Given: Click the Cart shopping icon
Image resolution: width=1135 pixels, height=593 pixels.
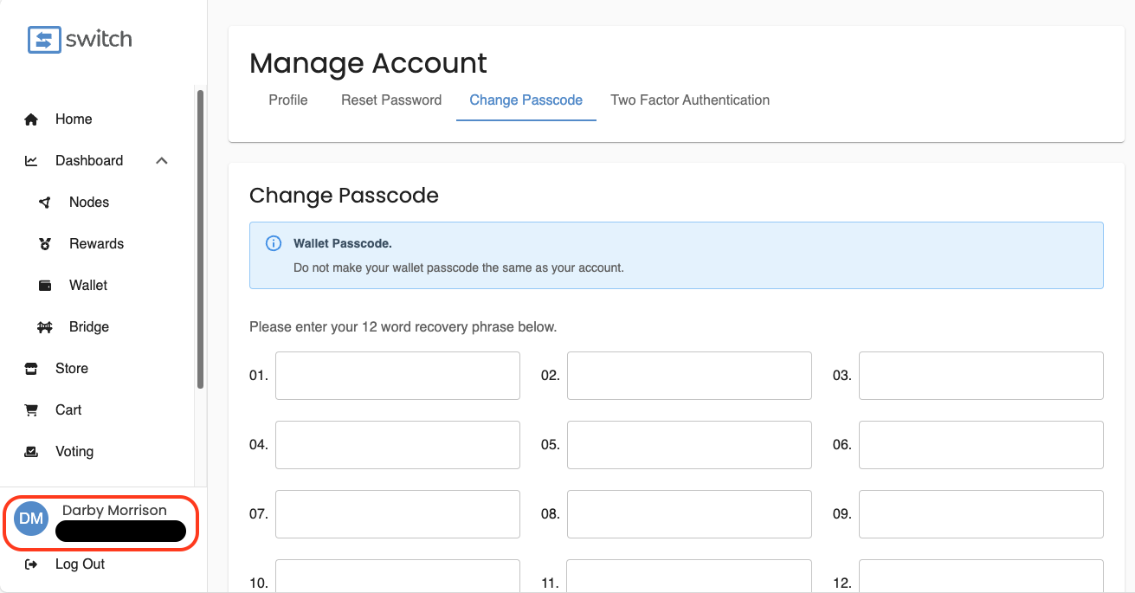Looking at the screenshot, I should (x=31, y=410).
